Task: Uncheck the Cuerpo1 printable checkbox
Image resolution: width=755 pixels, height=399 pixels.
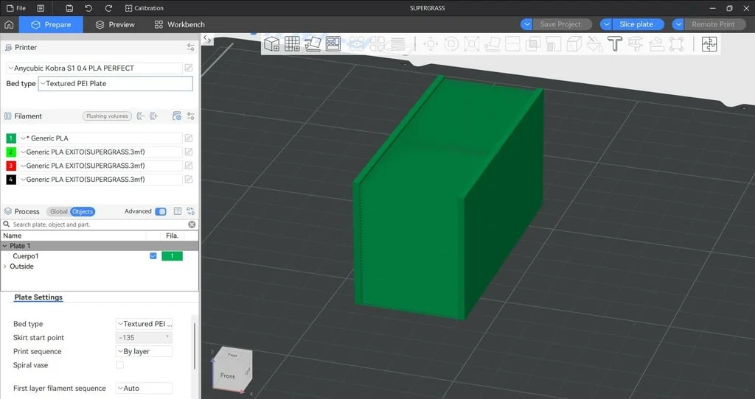Action: click(x=153, y=256)
